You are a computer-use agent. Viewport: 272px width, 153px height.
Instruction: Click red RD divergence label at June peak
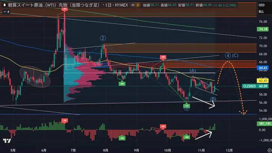[x=64, y=9]
